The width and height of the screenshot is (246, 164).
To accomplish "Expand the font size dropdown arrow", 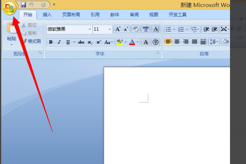I will pos(109,29).
